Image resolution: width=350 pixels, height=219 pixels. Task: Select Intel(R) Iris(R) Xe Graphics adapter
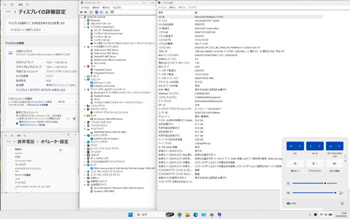coord(106,138)
